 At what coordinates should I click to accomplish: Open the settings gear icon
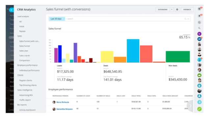(177, 10)
